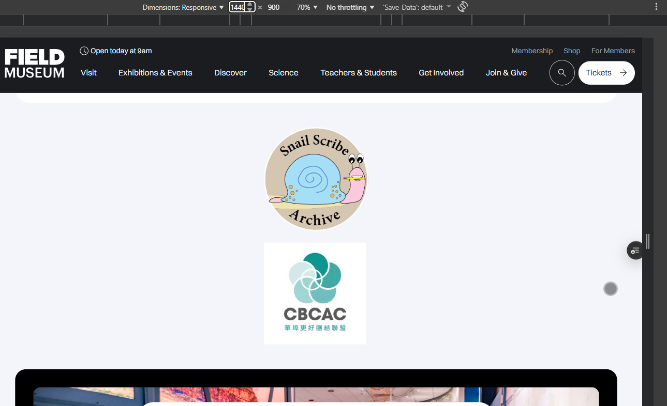Click the viewport resize handle on the right edge
667x406 pixels.
coord(647,241)
